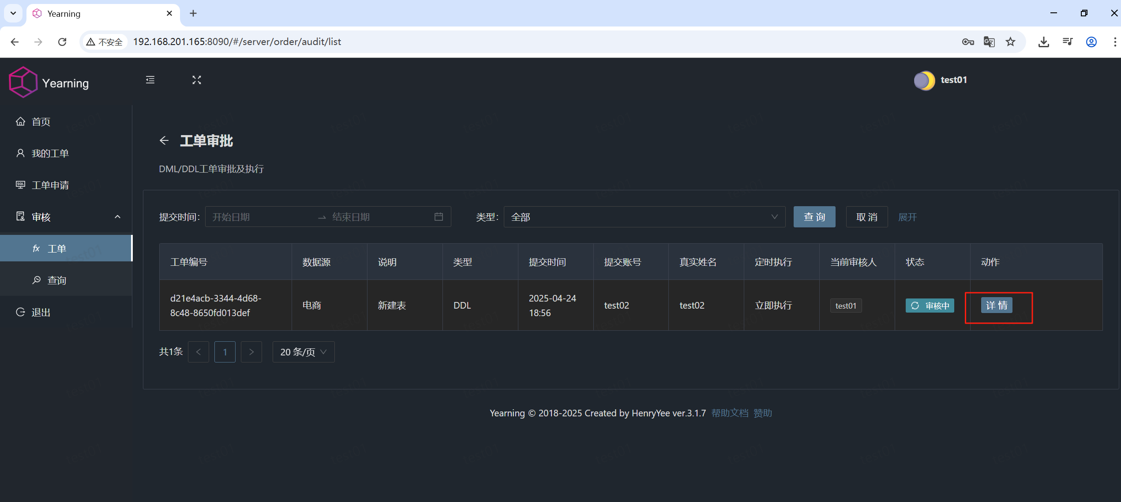Open 详情 for the DDL order
The image size is (1121, 502).
pos(997,305)
